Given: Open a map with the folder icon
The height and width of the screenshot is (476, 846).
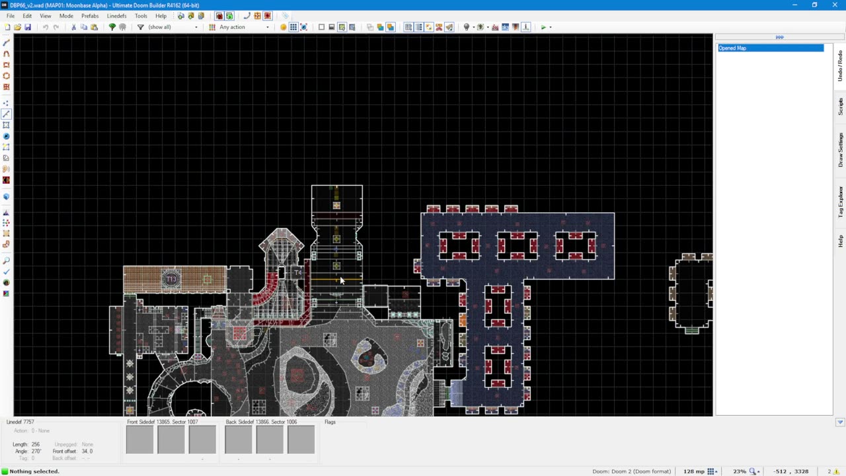Looking at the screenshot, I should [17, 27].
